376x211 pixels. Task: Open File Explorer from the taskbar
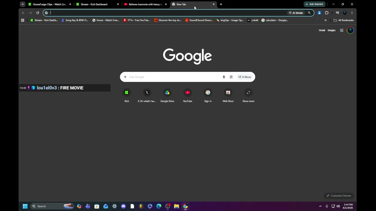(x=177, y=206)
